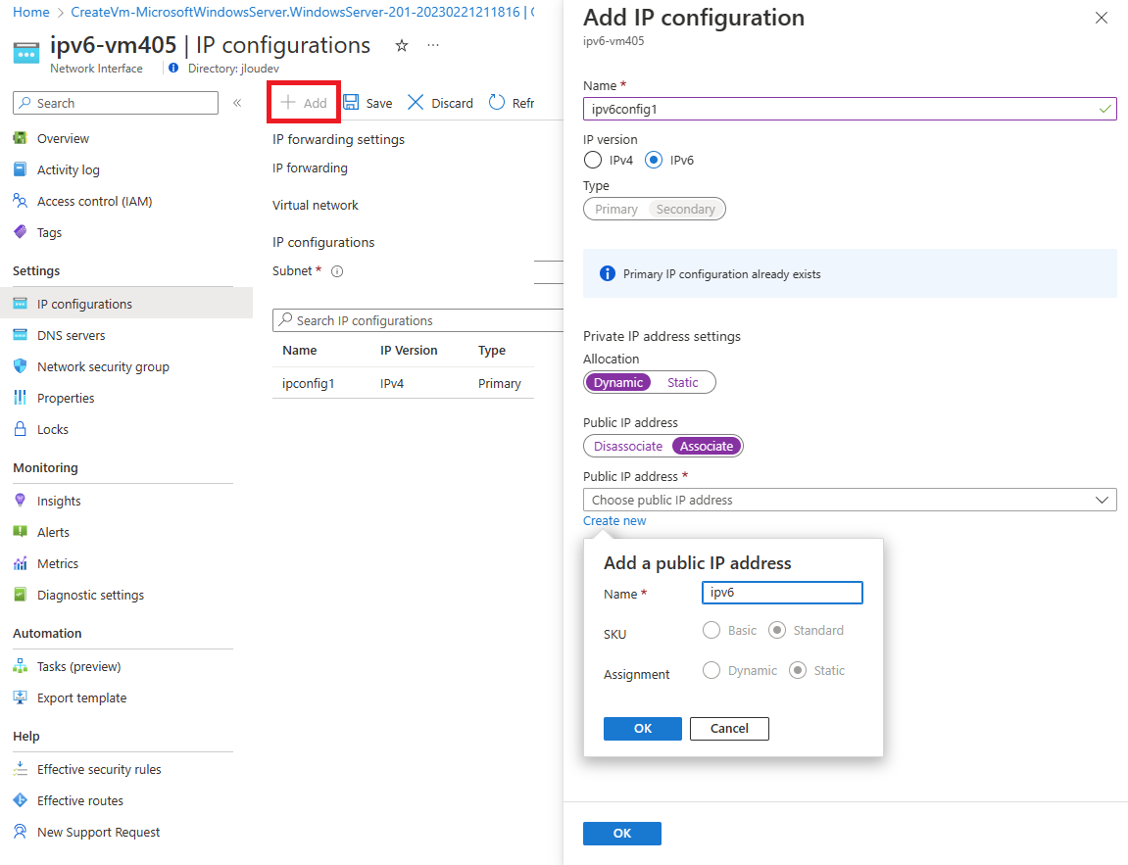
Task: Set allocation to Static
Action: (683, 382)
